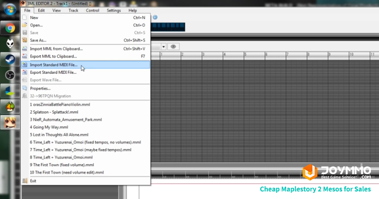
Task: Open the MapleStory mushroom taskbar icon
Action: 10,107
